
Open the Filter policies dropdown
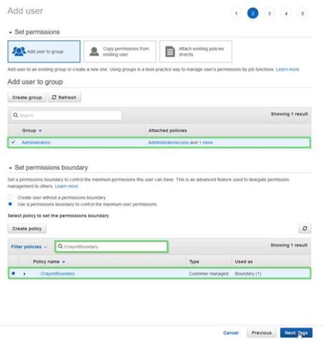point(29,247)
